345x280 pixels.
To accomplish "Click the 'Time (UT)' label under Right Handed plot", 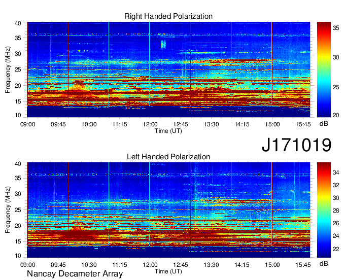I will tap(168, 131).
